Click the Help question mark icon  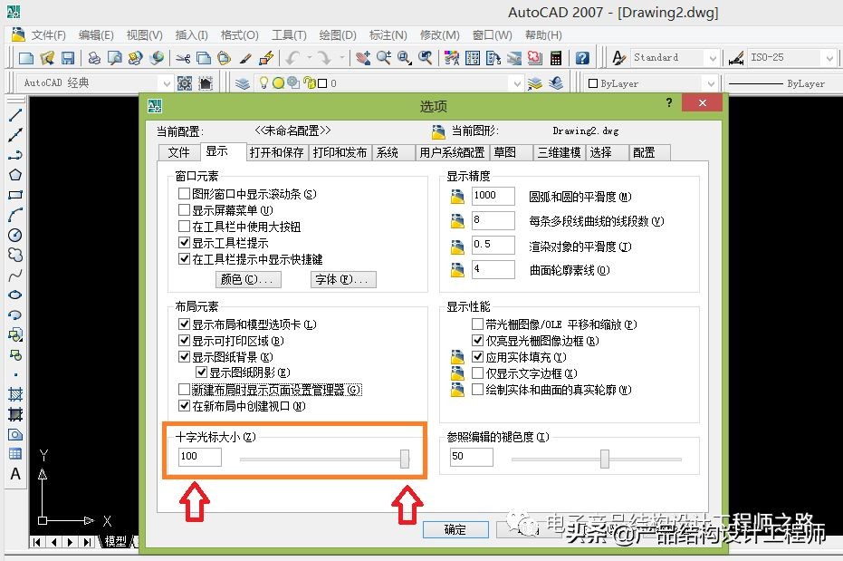(582, 58)
